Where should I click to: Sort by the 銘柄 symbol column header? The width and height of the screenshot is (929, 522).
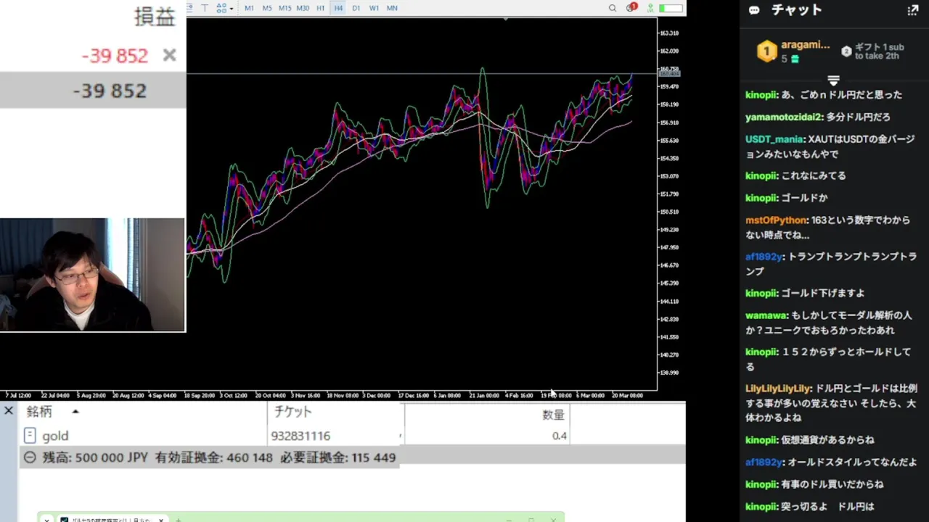click(39, 412)
